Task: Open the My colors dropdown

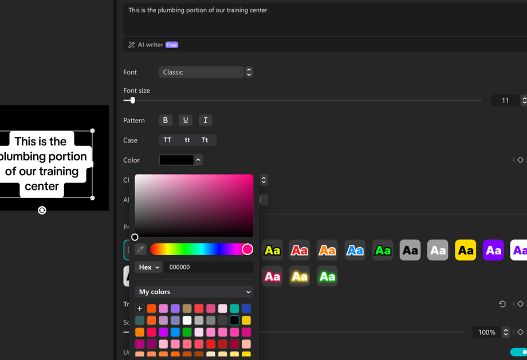Action: tap(194, 292)
